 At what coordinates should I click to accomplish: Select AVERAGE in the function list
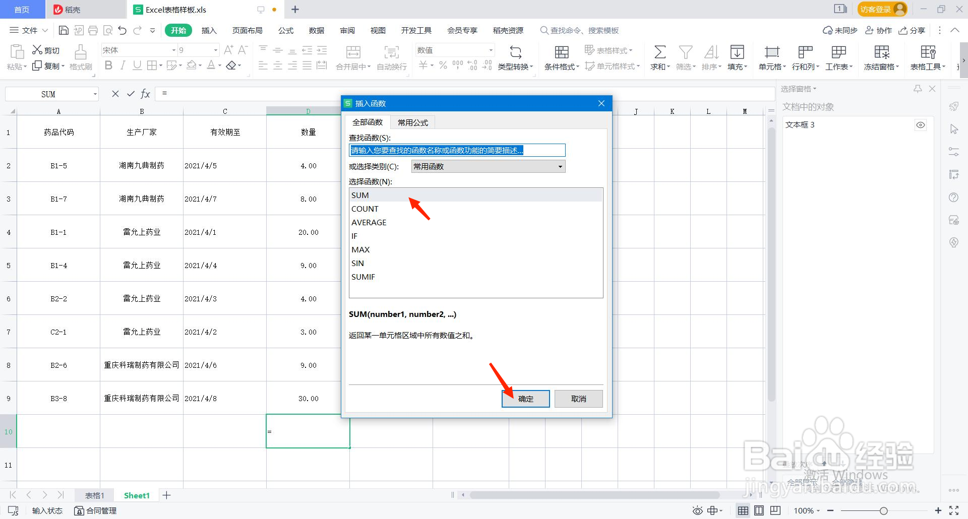click(475, 222)
